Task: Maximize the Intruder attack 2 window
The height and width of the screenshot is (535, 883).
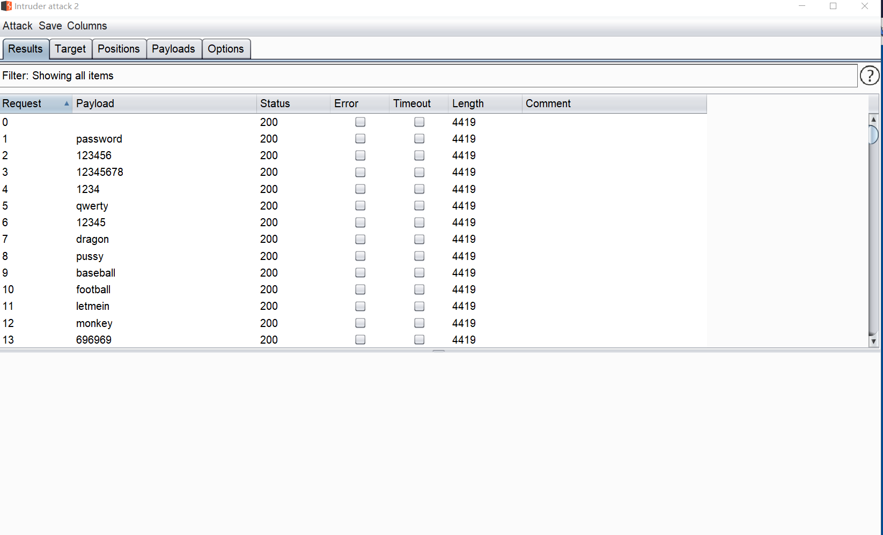Action: click(833, 6)
